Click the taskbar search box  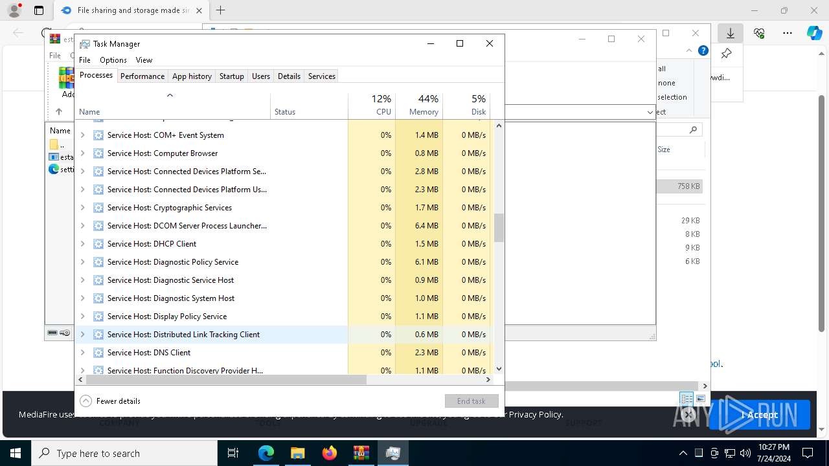124,453
